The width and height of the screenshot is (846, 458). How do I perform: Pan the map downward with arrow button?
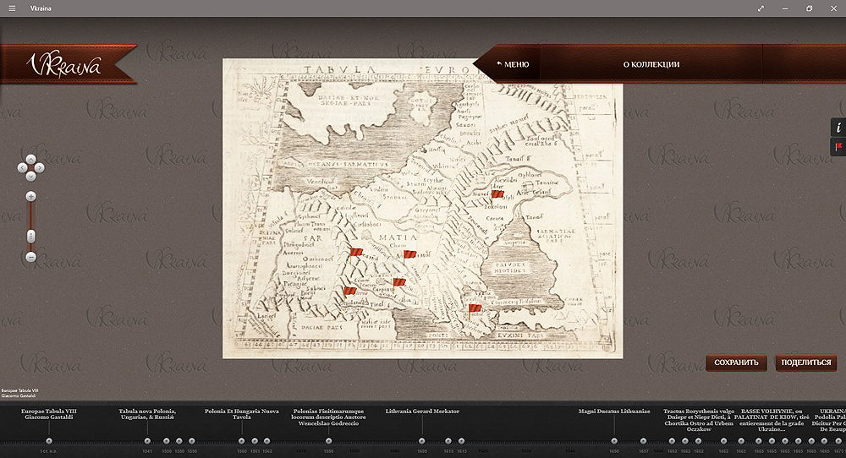click(30, 177)
